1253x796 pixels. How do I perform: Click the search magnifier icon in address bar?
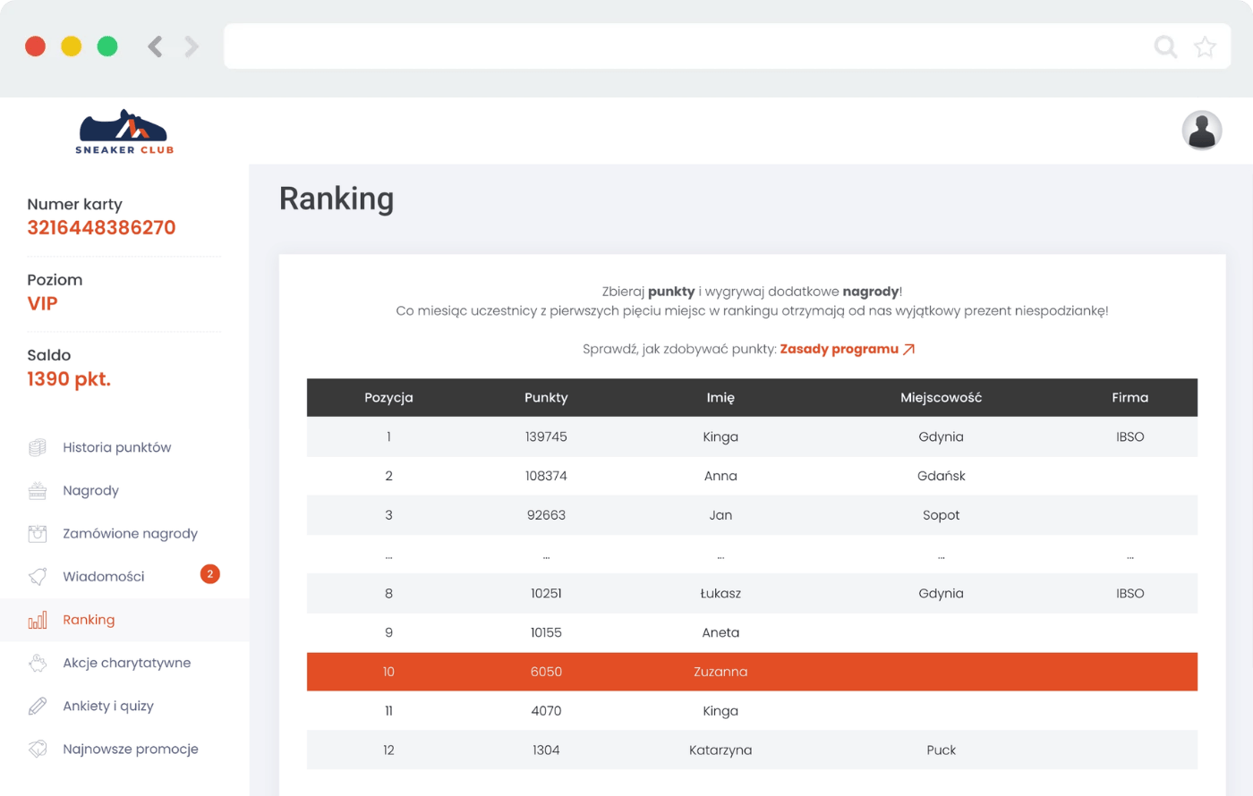pyautogui.click(x=1165, y=47)
